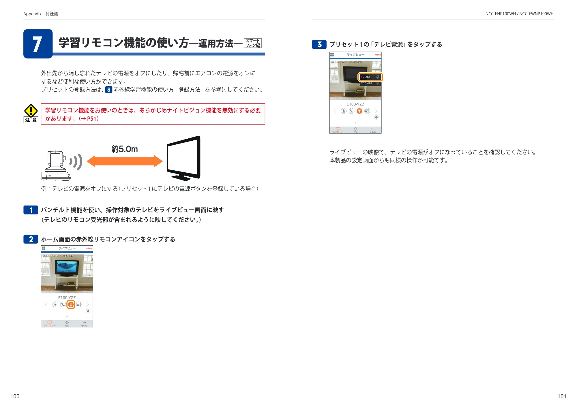
Task: Click the yellow 注意 caution icon
Action: point(31,114)
